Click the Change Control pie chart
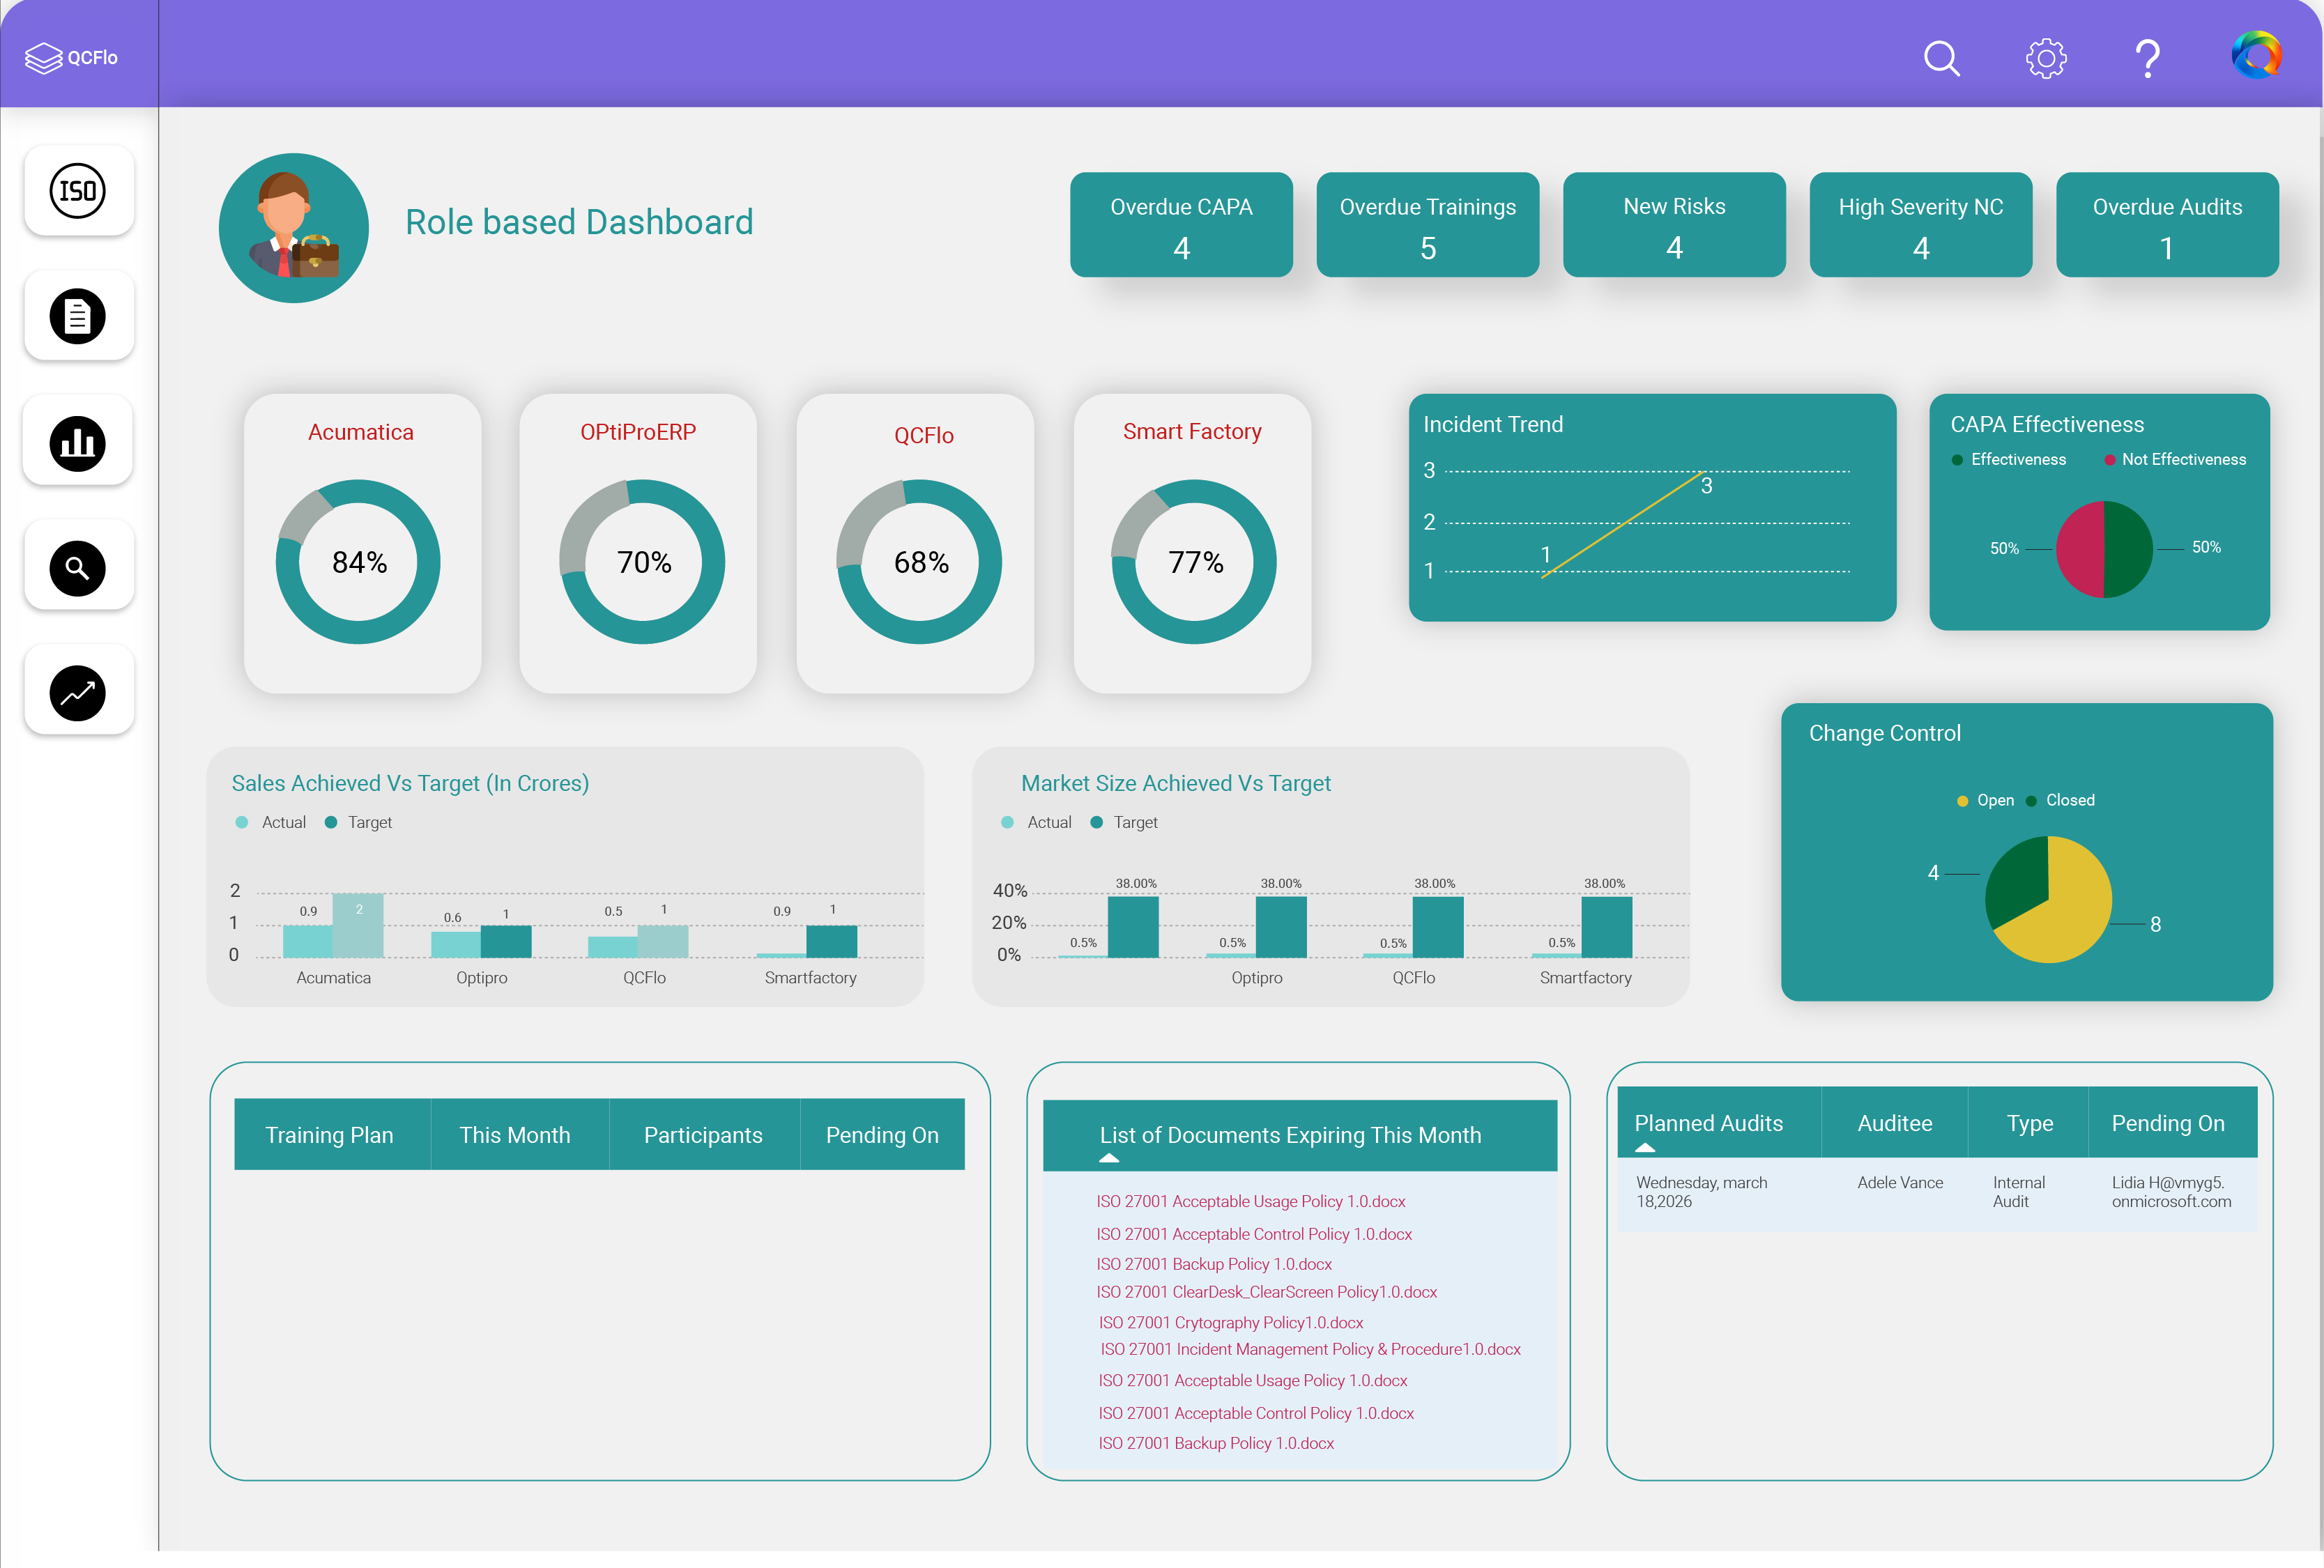Screen dimensions: 2324x1568 pos(2048,899)
